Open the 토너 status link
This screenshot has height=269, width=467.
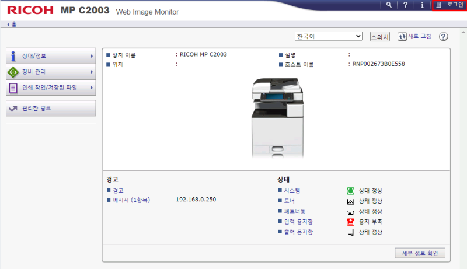(x=289, y=201)
